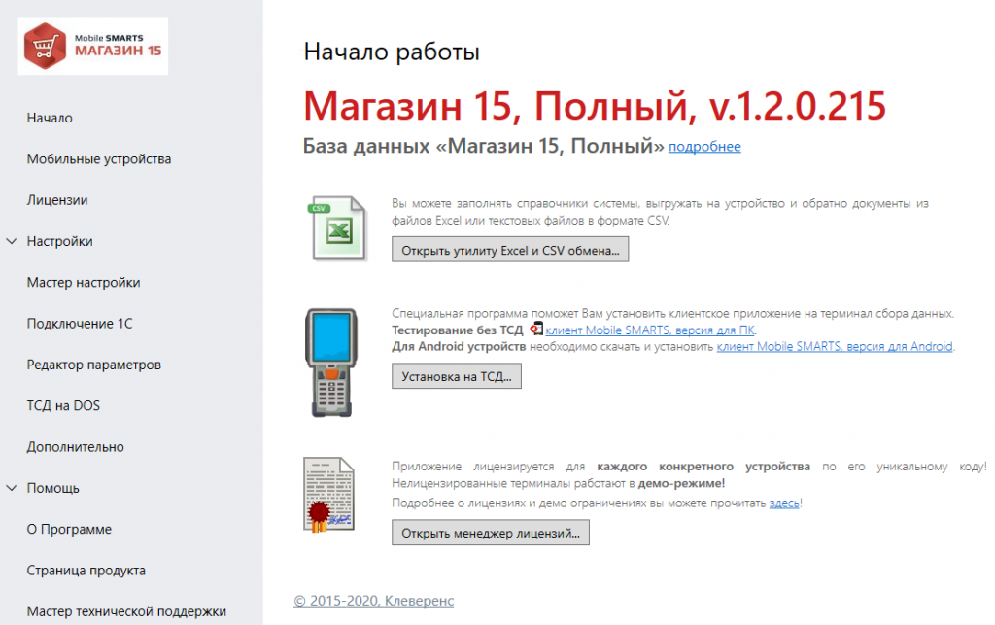The image size is (995, 625).
Task: Click the Установка на ТСД button
Action: tap(457, 376)
